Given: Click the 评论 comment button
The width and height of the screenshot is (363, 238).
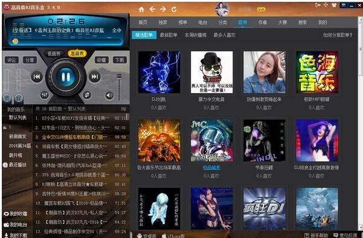Looking at the screenshot, I should 11,60.
